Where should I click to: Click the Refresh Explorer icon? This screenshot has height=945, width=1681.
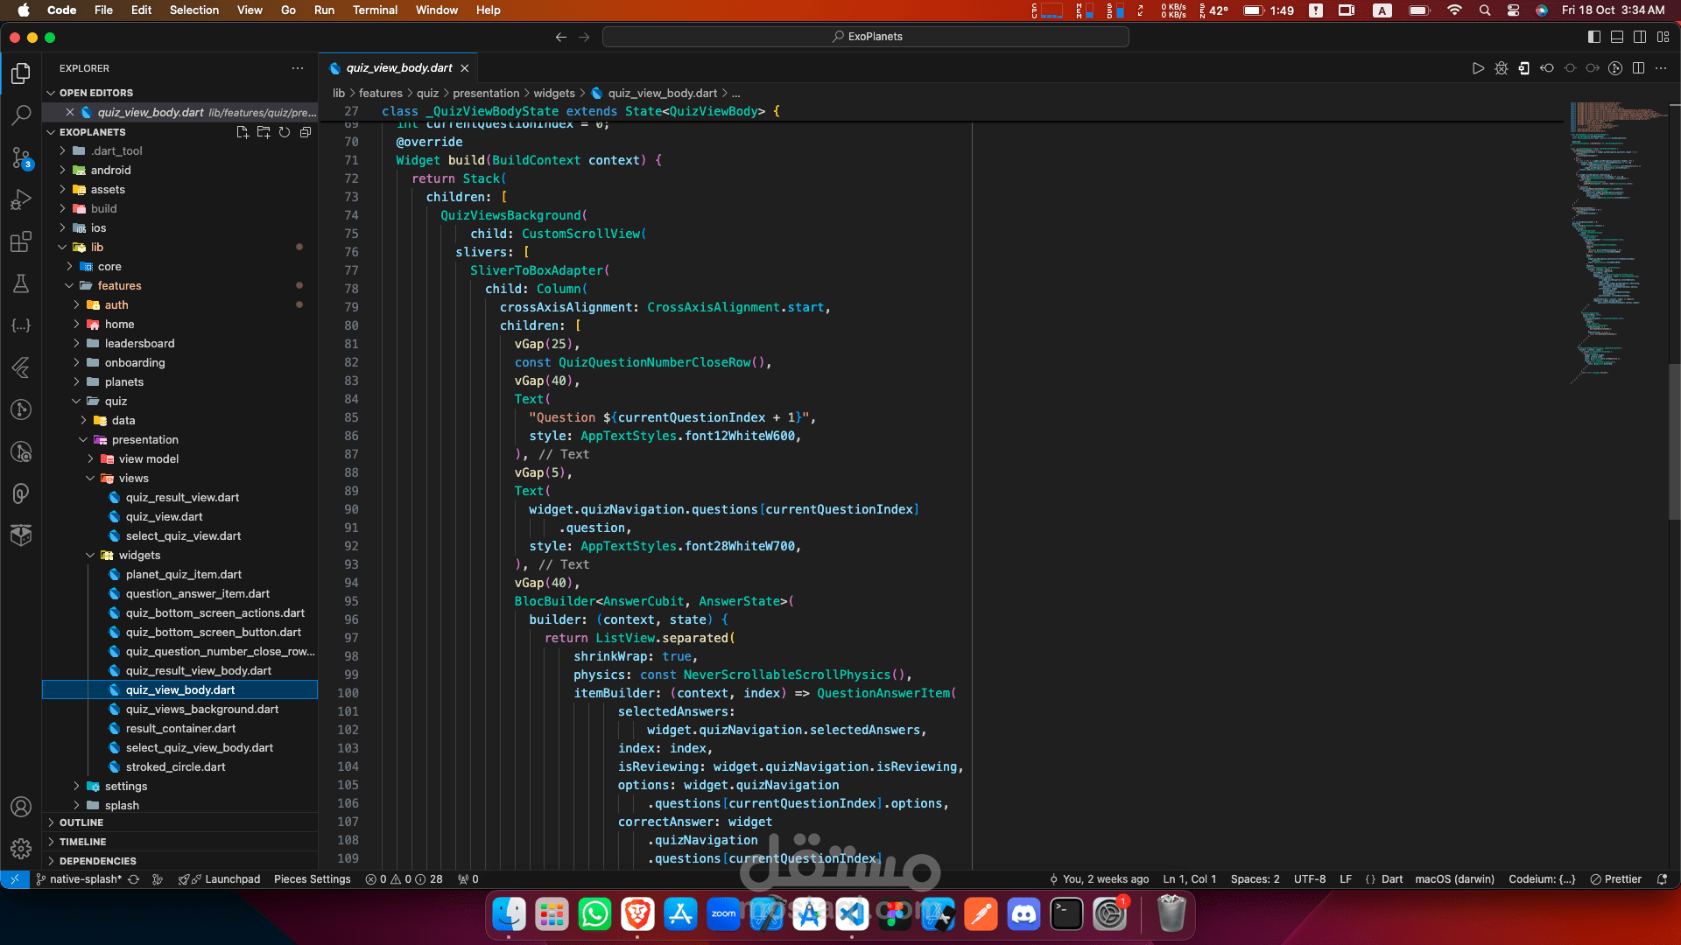click(285, 132)
